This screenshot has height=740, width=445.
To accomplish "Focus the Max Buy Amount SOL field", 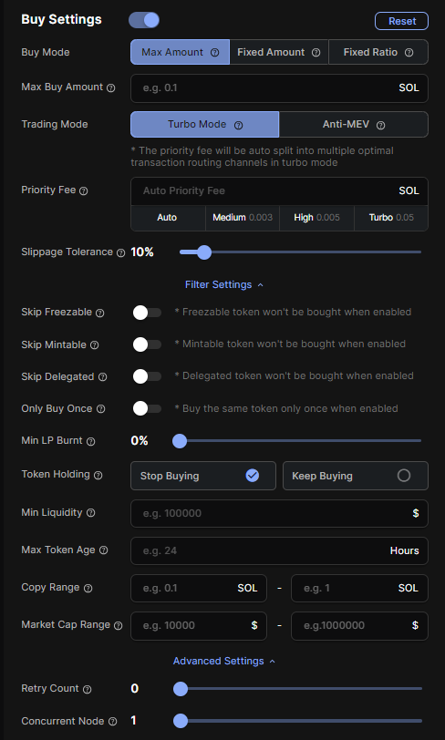I will point(279,88).
